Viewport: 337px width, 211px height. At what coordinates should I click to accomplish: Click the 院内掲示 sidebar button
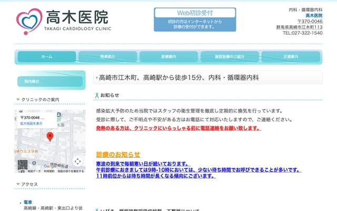coord(49,81)
